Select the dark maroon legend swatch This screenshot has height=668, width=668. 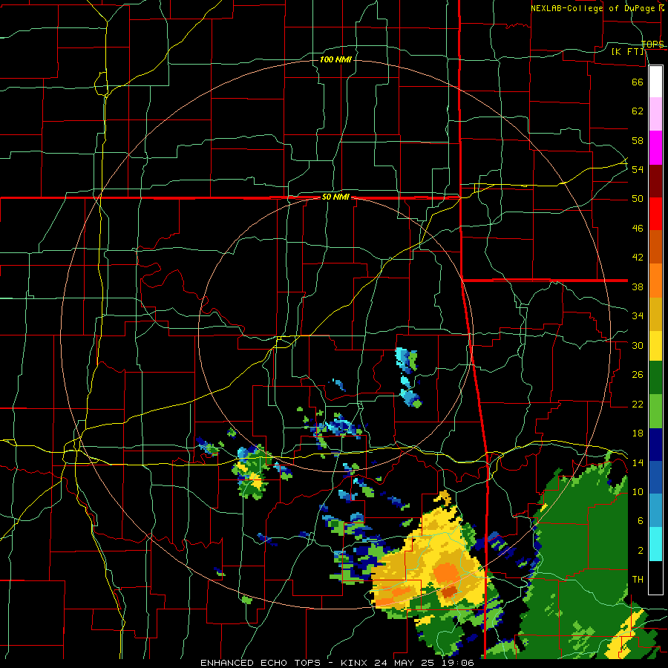coord(655,181)
